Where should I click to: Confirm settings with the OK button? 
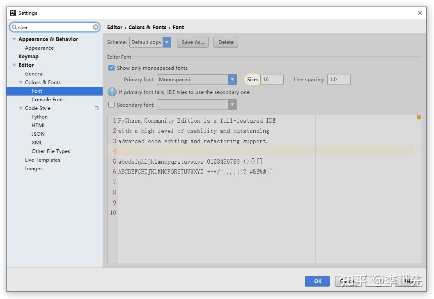coord(317,281)
